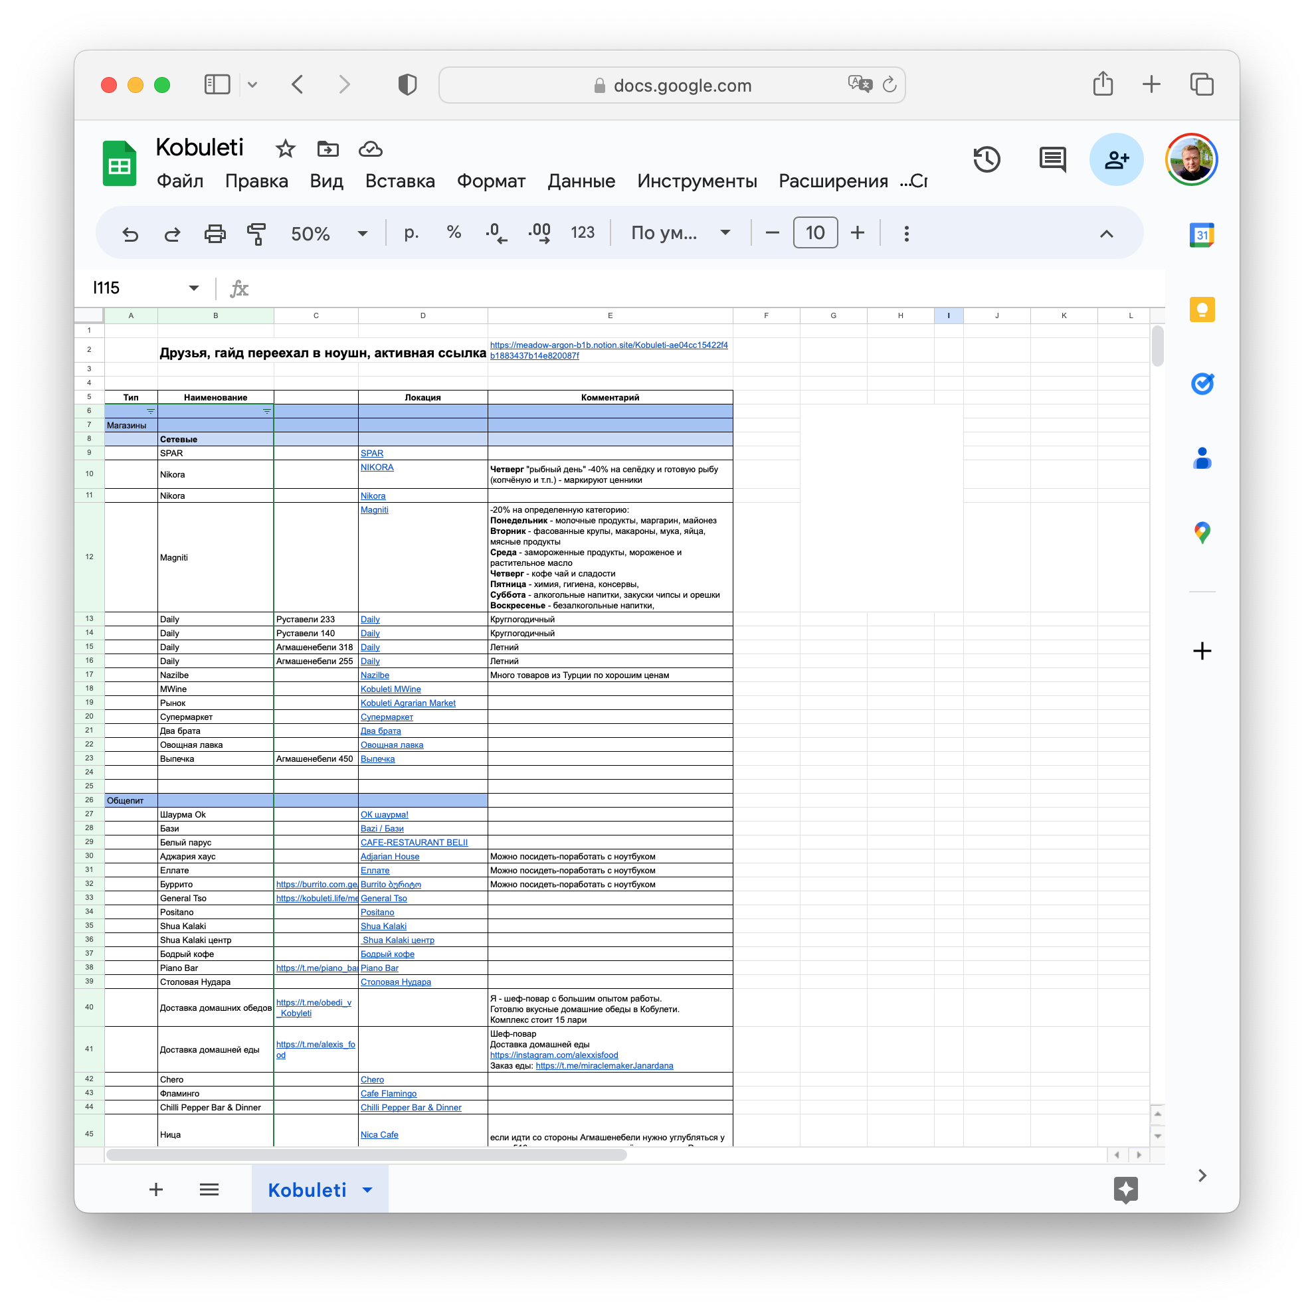Open Google Maps side panel icon

pyautogui.click(x=1202, y=533)
